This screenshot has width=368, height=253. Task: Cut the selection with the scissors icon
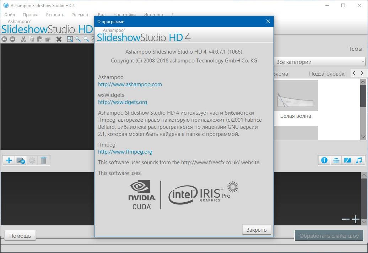(x=23, y=39)
